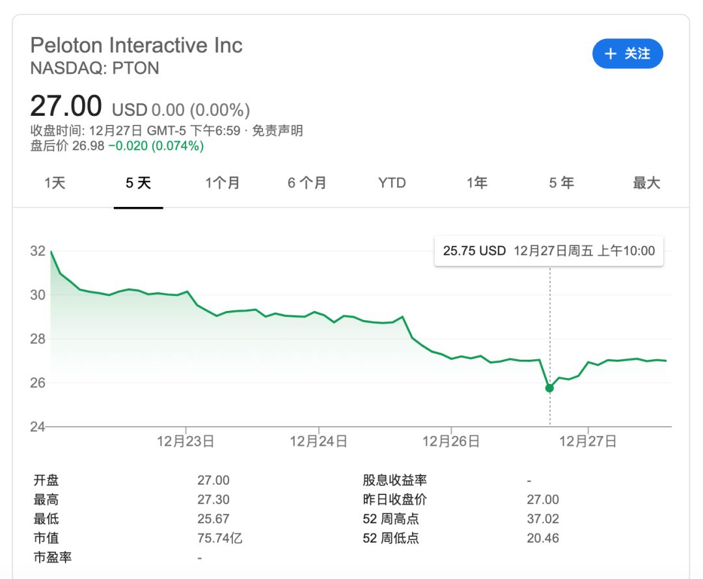
Task: Click the green data point on chart
Action: [x=549, y=388]
